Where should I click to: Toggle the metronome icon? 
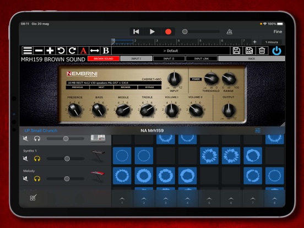click(x=229, y=31)
